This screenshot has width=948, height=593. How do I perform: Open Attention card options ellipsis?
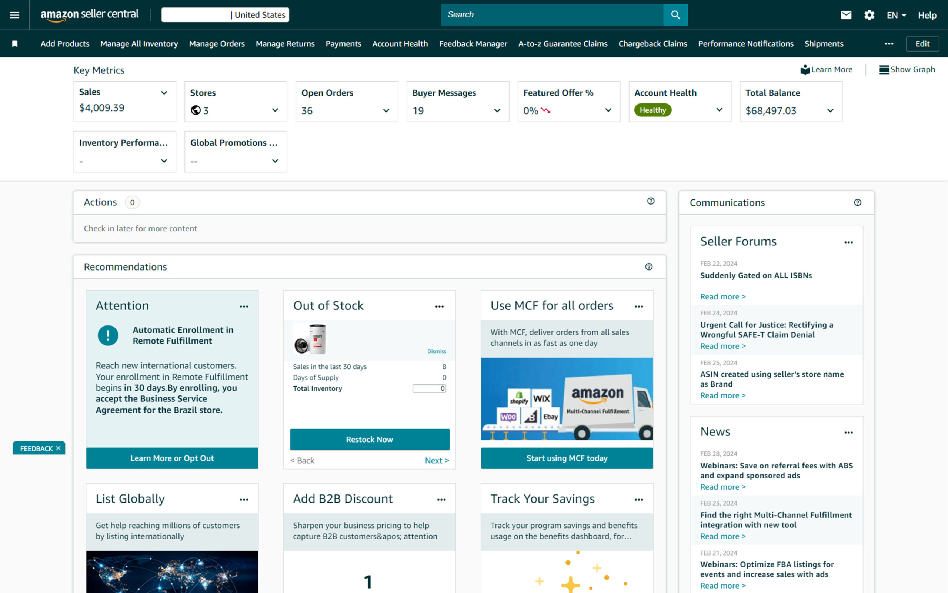pos(244,307)
